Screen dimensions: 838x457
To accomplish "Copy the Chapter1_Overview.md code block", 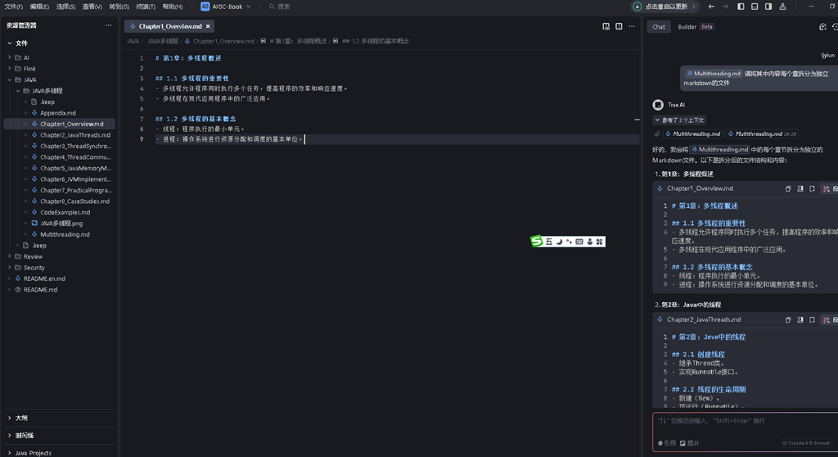I will 788,188.
